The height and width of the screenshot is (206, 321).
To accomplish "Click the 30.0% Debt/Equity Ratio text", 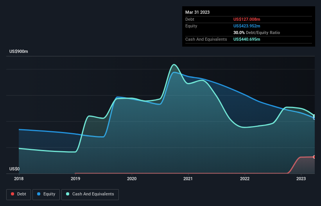I will 256,33.
